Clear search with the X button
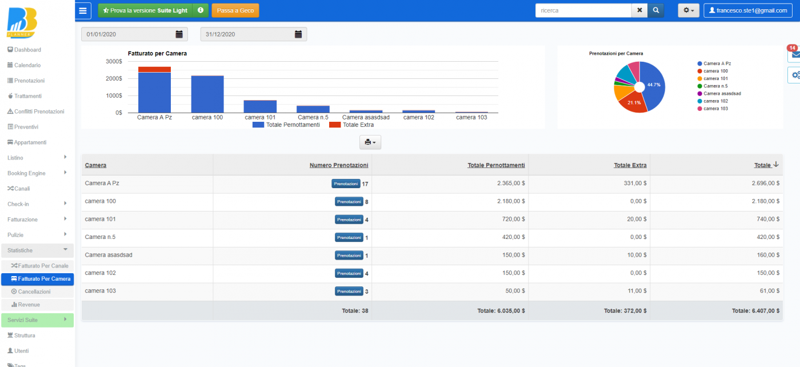Screen dimensions: 800x367 639,10
